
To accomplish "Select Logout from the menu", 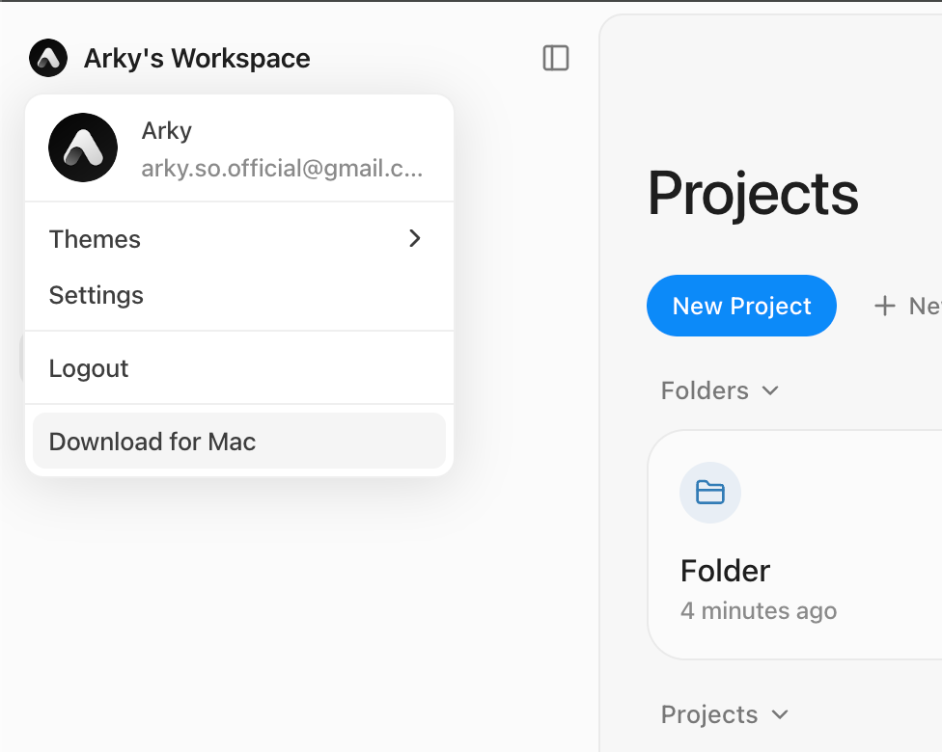I will click(x=89, y=368).
